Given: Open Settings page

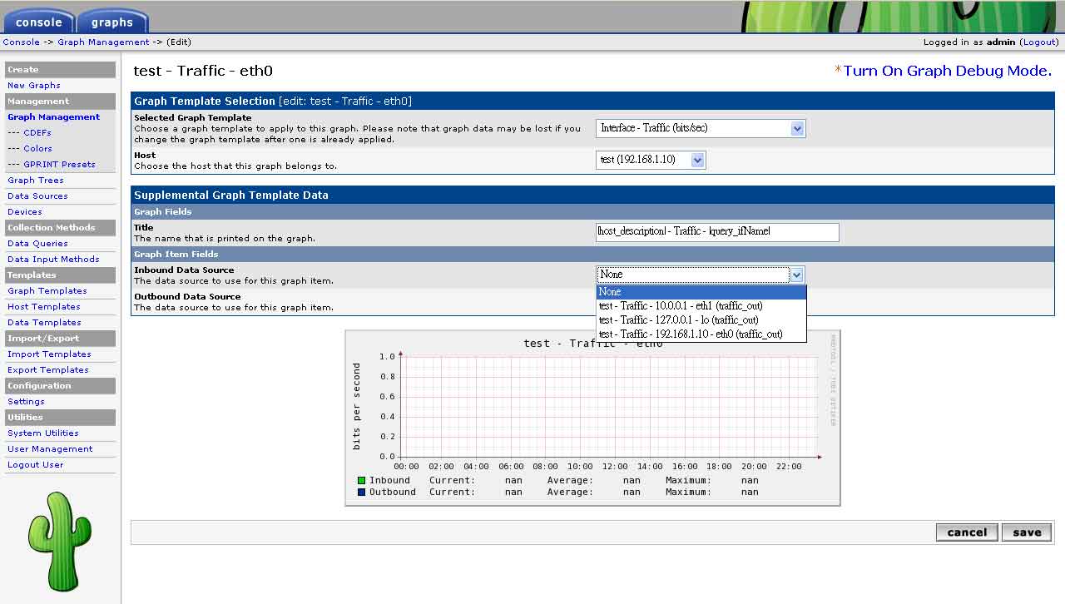Looking at the screenshot, I should (x=26, y=402).
